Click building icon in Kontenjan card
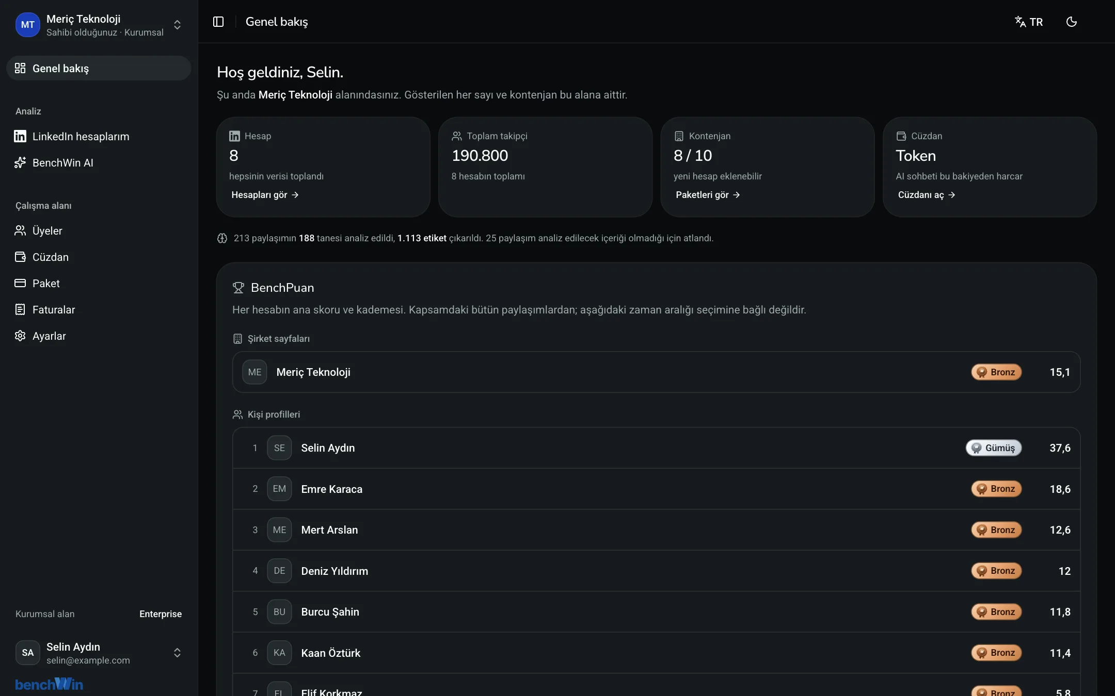The width and height of the screenshot is (1115, 696). (x=679, y=136)
